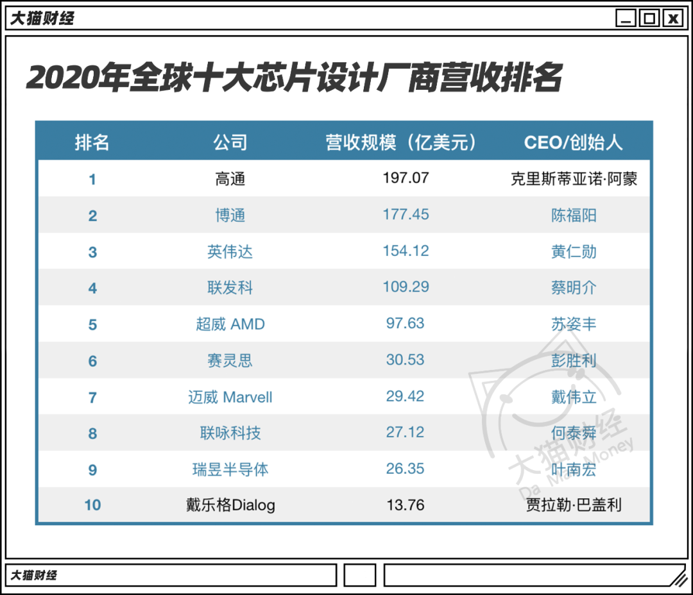The height and width of the screenshot is (595, 693).
Task: Select the company 戴乐格Dialog
Action: (230, 505)
